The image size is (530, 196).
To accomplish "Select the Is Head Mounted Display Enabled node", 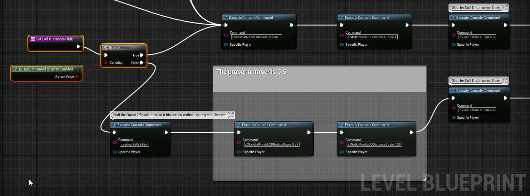I will point(46,69).
